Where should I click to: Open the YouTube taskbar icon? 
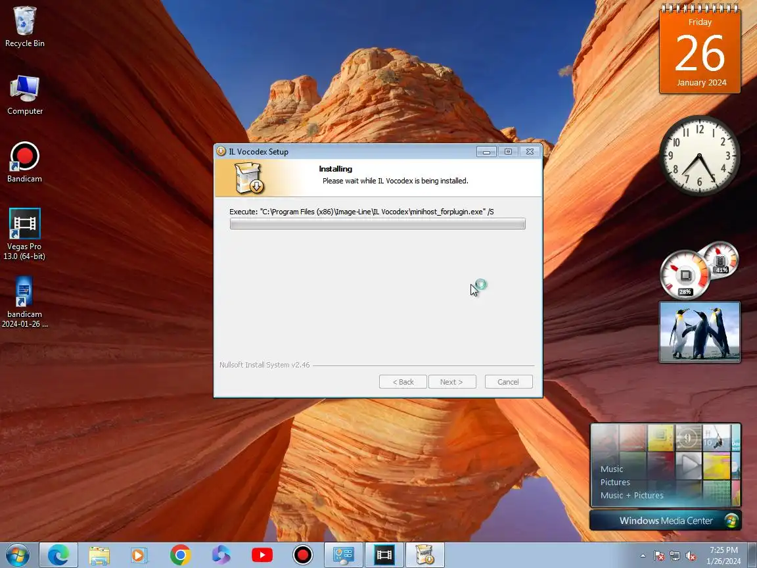[x=262, y=555]
